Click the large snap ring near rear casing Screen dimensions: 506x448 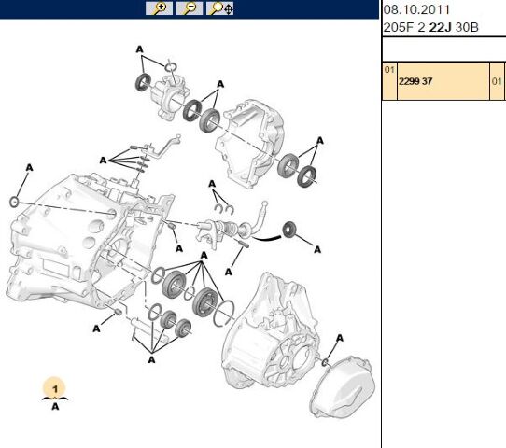[x=224, y=313]
